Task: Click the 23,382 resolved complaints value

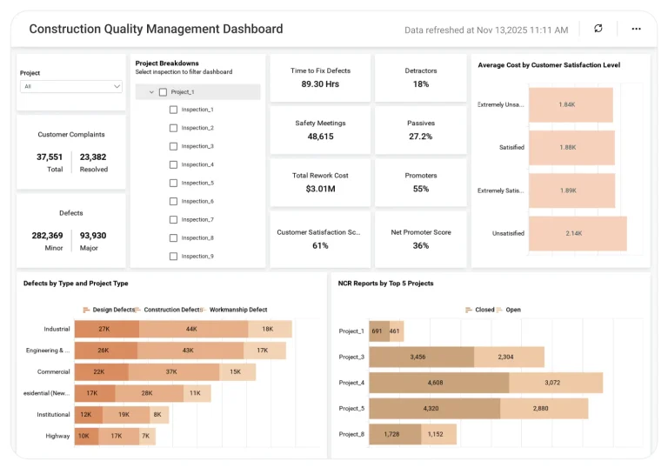Action: coord(93,157)
